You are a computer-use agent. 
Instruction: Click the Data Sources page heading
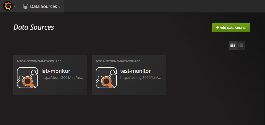[x=34, y=27]
